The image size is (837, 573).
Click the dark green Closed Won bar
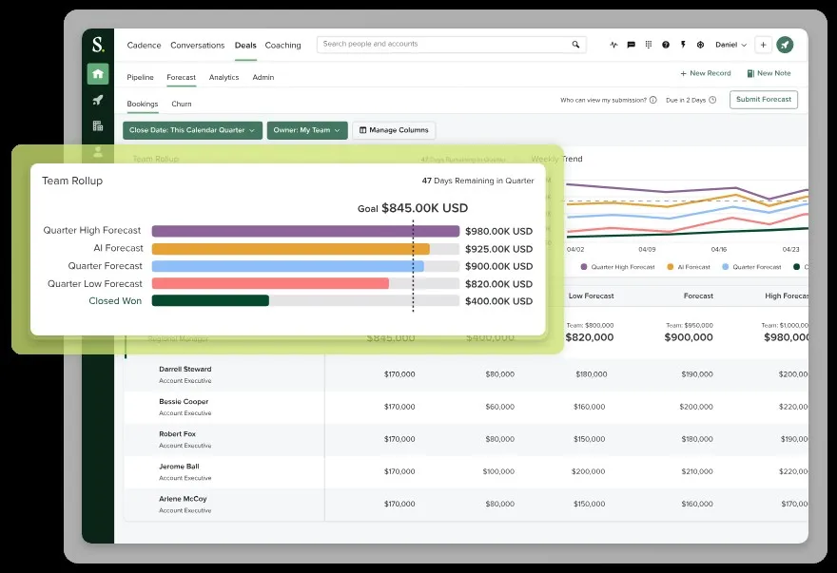tap(210, 300)
